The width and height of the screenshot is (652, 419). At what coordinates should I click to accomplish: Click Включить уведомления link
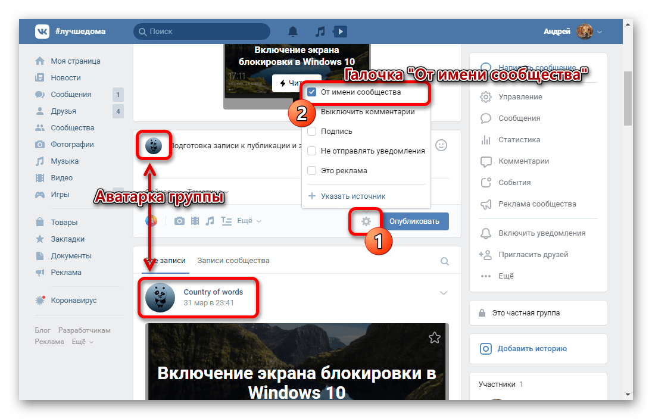[x=542, y=233]
